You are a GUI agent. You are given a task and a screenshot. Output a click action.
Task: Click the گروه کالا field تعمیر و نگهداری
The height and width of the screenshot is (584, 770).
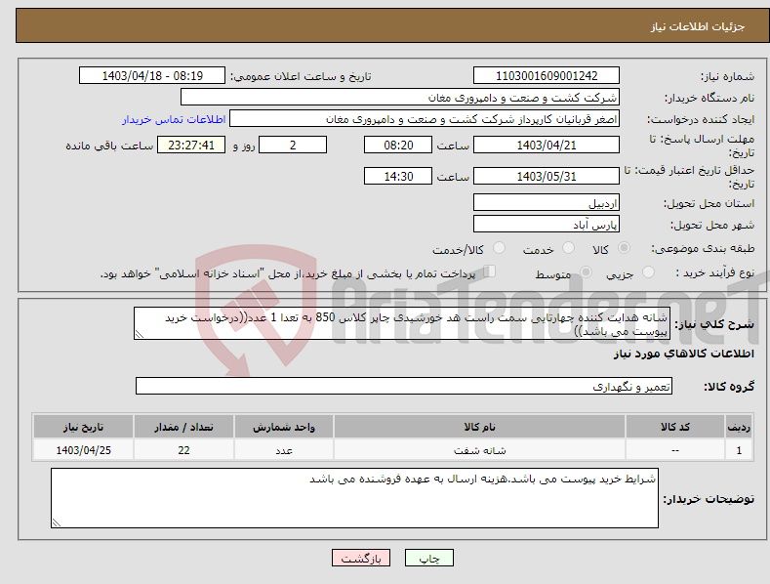click(x=404, y=387)
